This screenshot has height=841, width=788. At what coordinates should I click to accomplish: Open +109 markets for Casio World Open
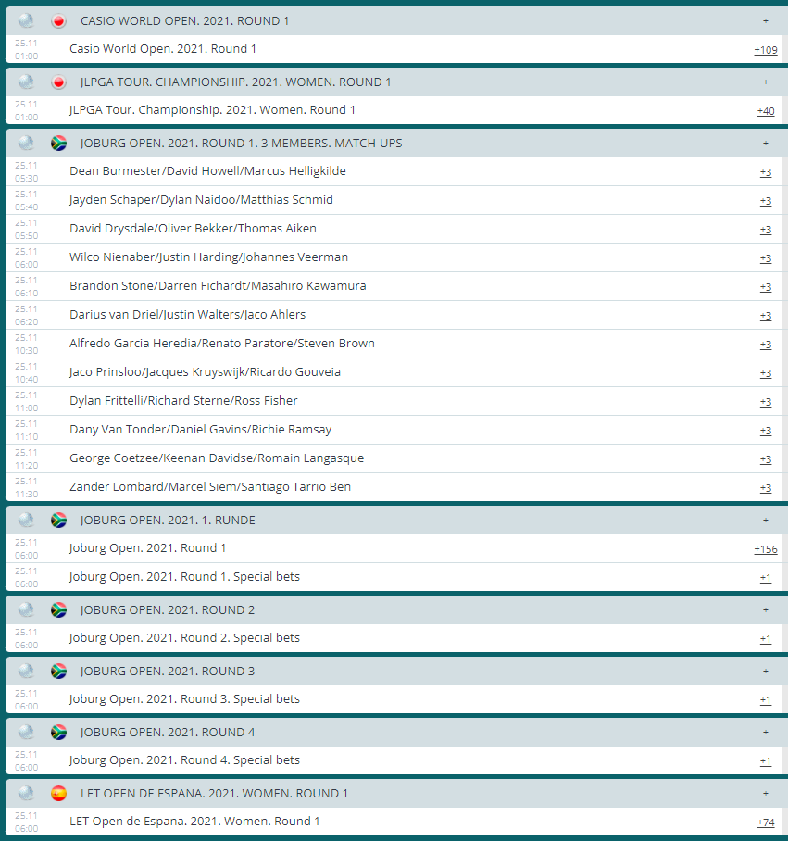766,50
